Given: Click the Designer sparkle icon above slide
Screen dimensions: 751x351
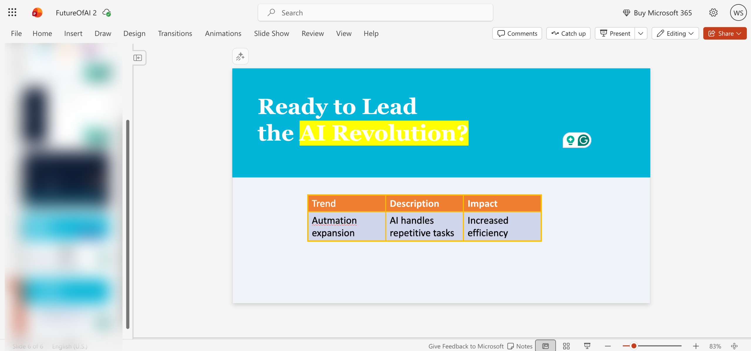Looking at the screenshot, I should click(240, 56).
